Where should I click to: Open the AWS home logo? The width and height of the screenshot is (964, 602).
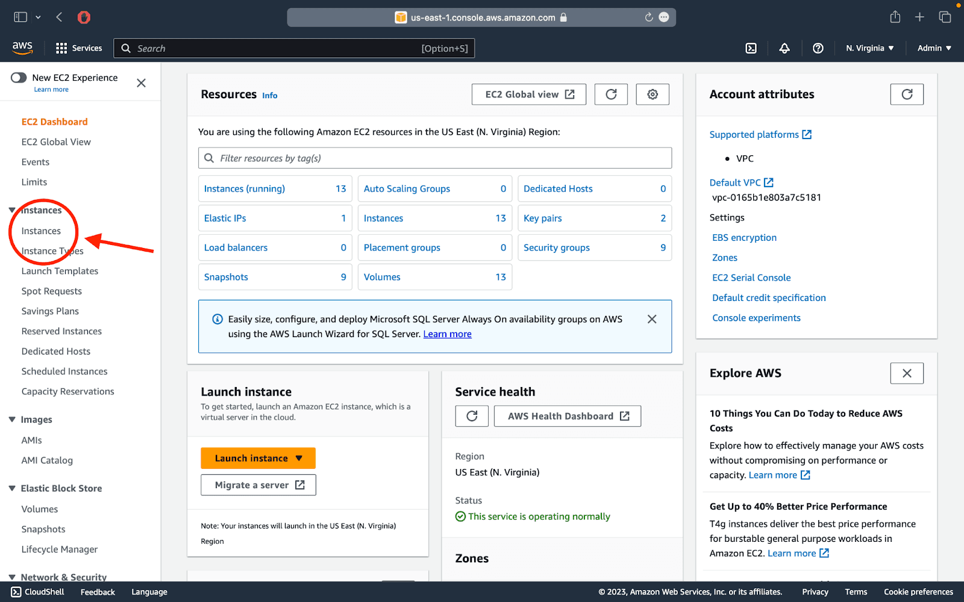pyautogui.click(x=22, y=48)
